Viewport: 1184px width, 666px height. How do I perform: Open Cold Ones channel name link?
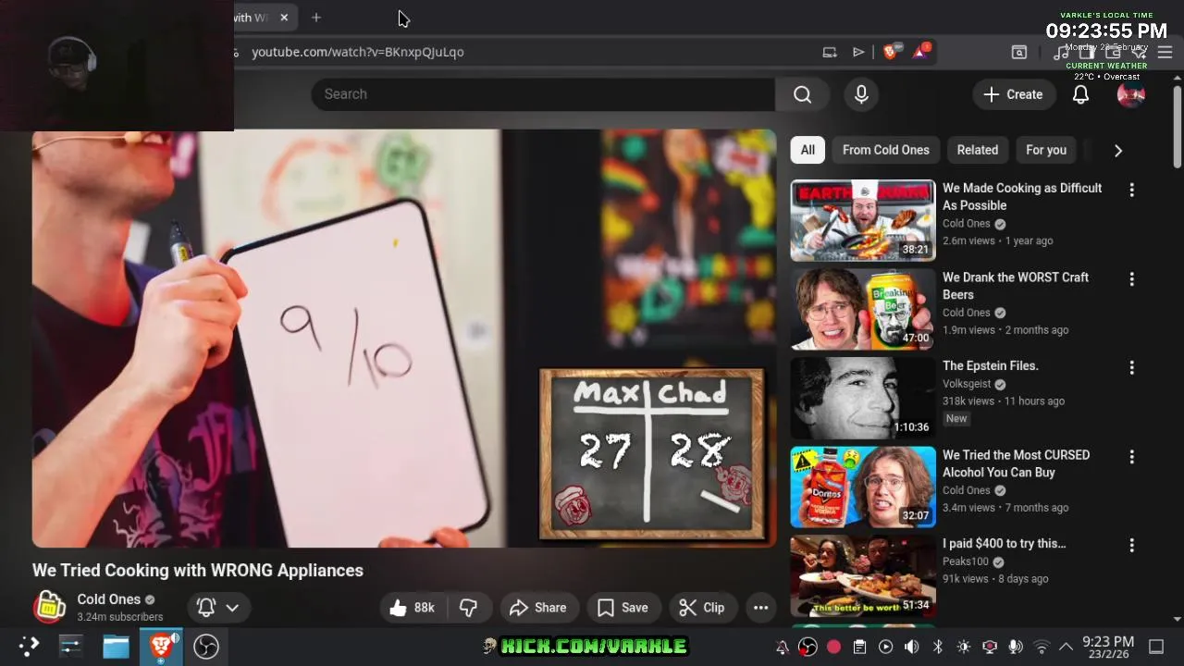pyautogui.click(x=108, y=599)
